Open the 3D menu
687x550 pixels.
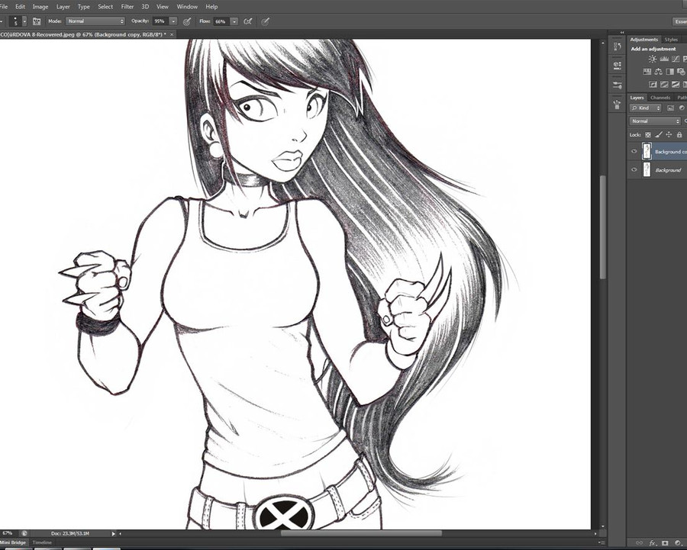tap(145, 7)
